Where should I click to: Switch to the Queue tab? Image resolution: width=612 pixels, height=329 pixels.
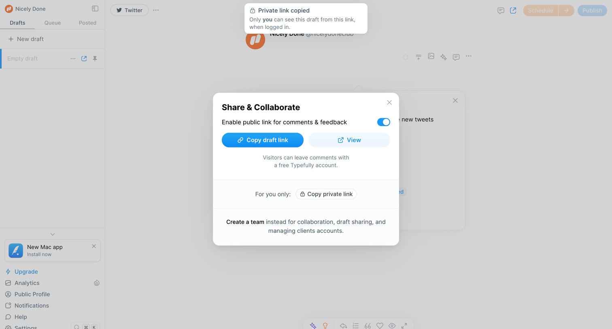pos(53,23)
